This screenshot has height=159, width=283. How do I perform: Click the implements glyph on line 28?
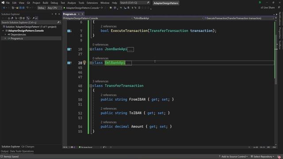click(x=69, y=63)
